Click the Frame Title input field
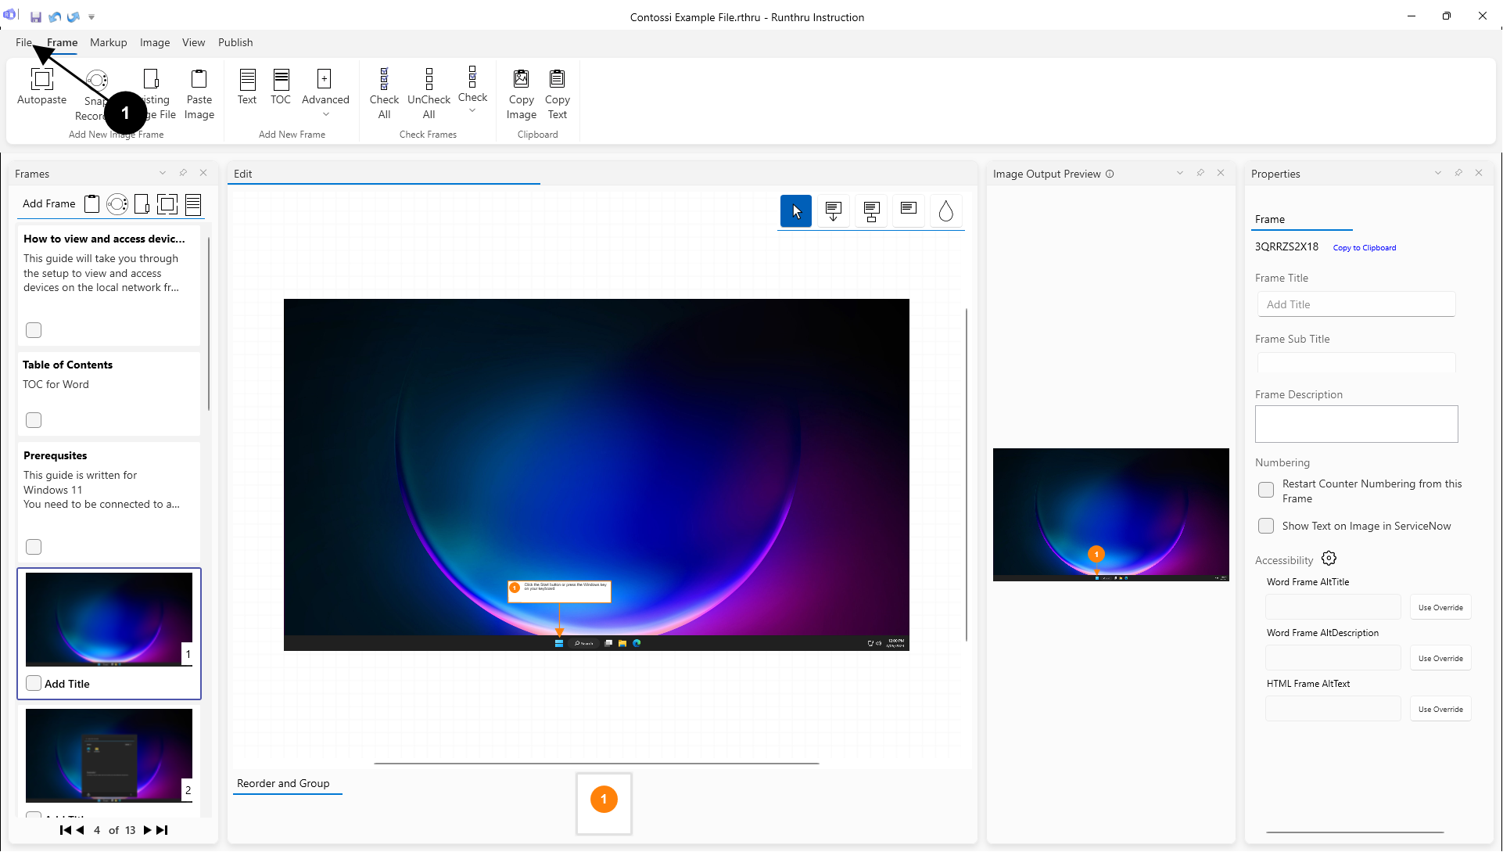Viewport: 1503px width, 852px height. point(1356,304)
